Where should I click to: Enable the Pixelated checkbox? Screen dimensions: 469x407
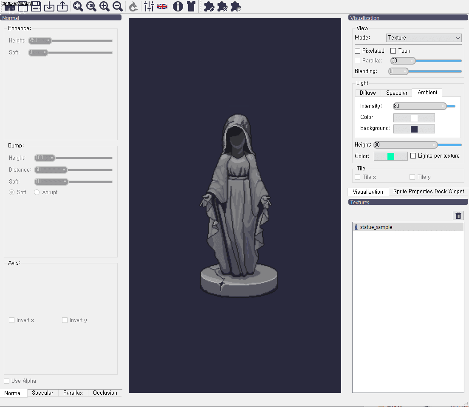(357, 51)
